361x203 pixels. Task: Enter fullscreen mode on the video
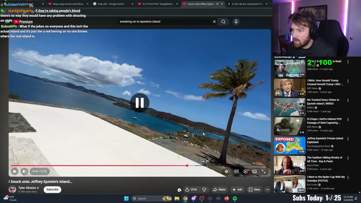click(x=264, y=171)
